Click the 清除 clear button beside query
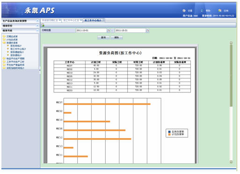 click(x=116, y=38)
